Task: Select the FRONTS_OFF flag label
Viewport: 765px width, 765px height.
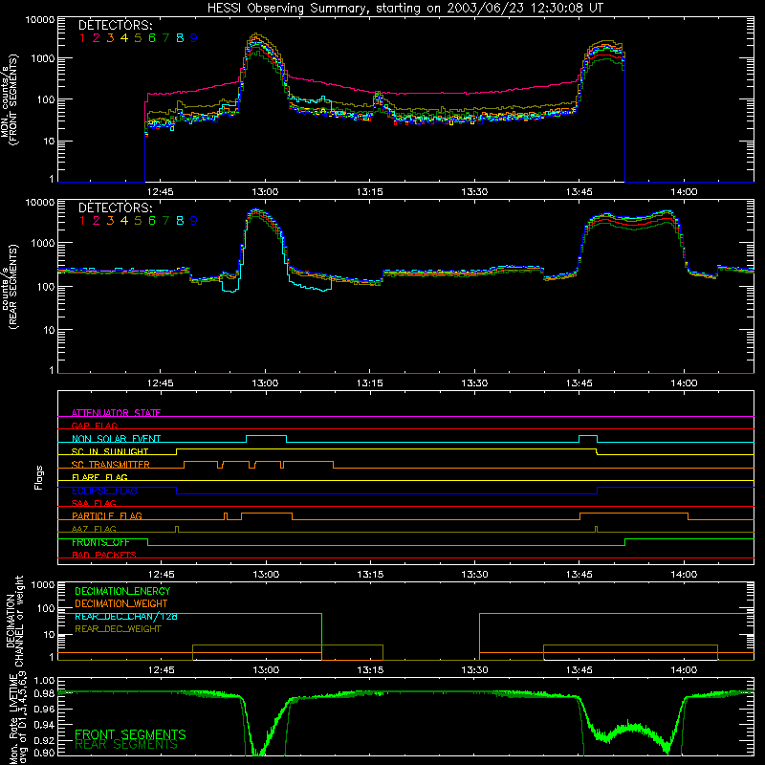Action: [x=100, y=542]
